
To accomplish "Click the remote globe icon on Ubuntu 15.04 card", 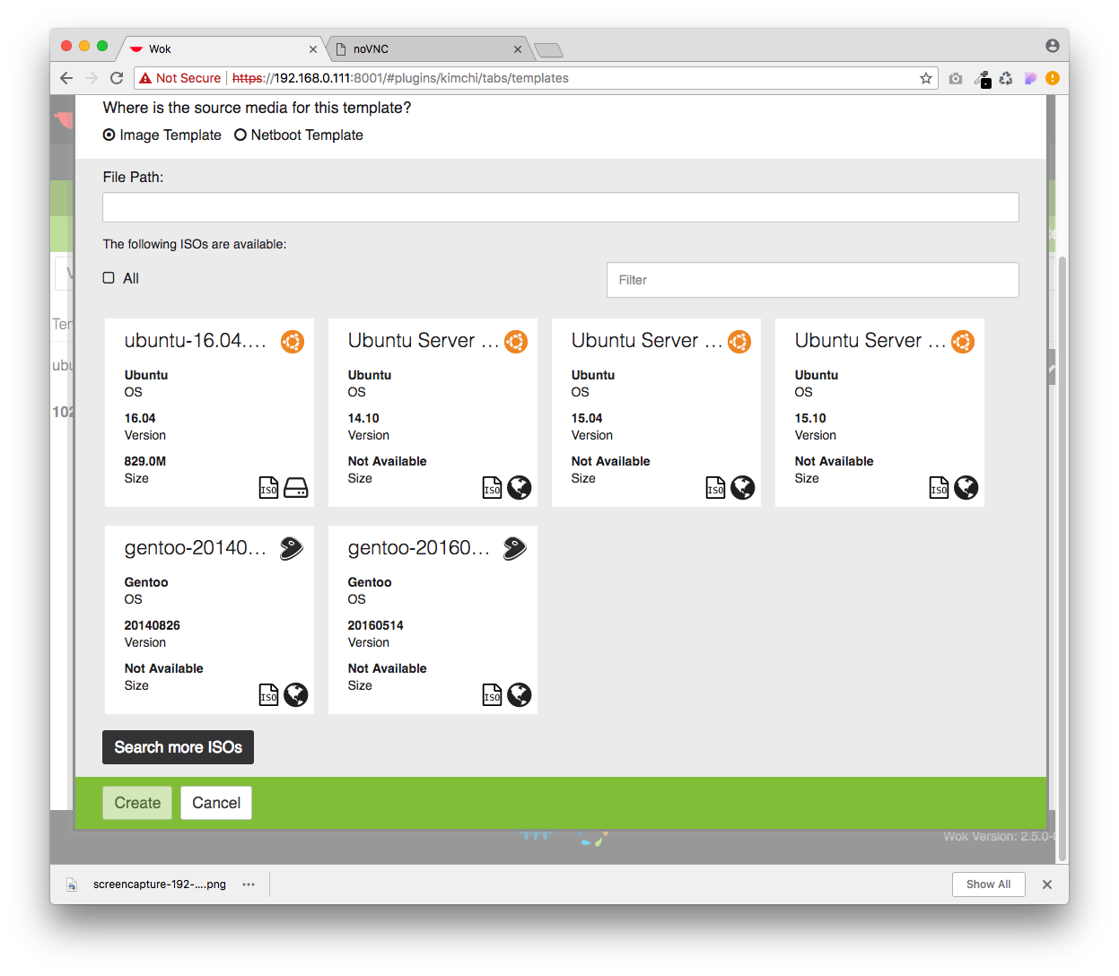I will click(742, 487).
